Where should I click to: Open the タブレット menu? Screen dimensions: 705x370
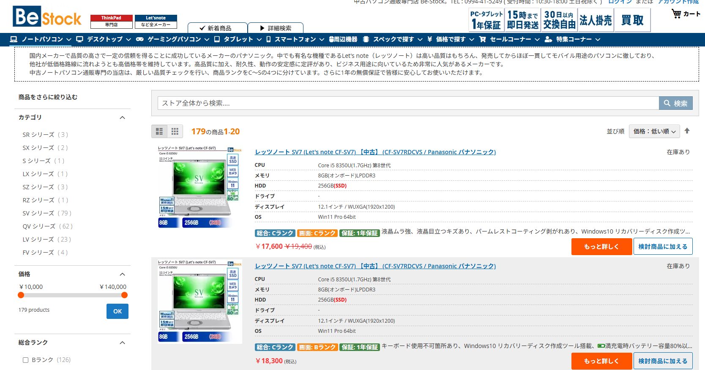tap(238, 39)
